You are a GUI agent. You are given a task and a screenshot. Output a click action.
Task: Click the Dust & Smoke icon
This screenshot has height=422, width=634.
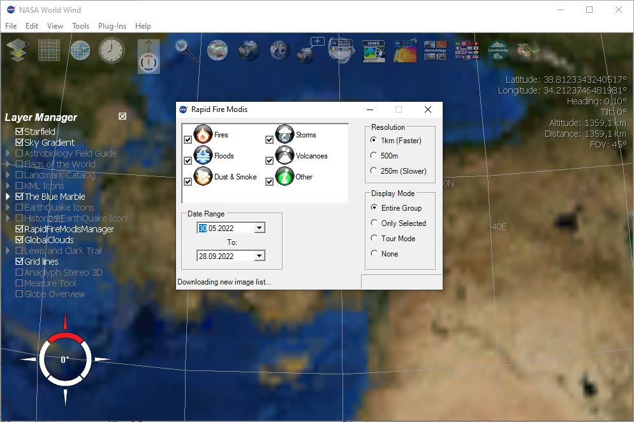point(203,176)
